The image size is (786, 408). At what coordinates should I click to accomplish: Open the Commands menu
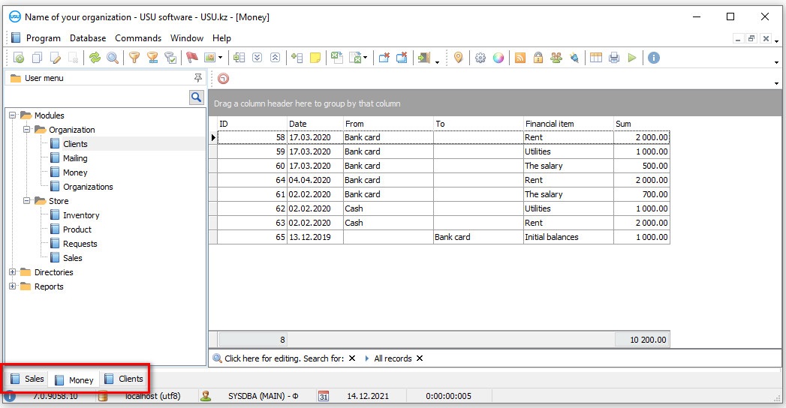tap(138, 38)
